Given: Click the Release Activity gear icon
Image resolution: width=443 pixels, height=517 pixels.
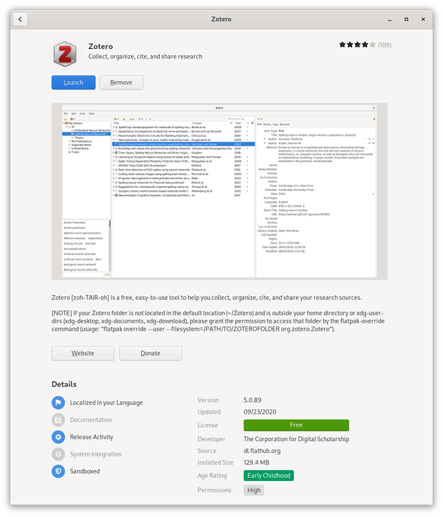Looking at the screenshot, I should 59,437.
